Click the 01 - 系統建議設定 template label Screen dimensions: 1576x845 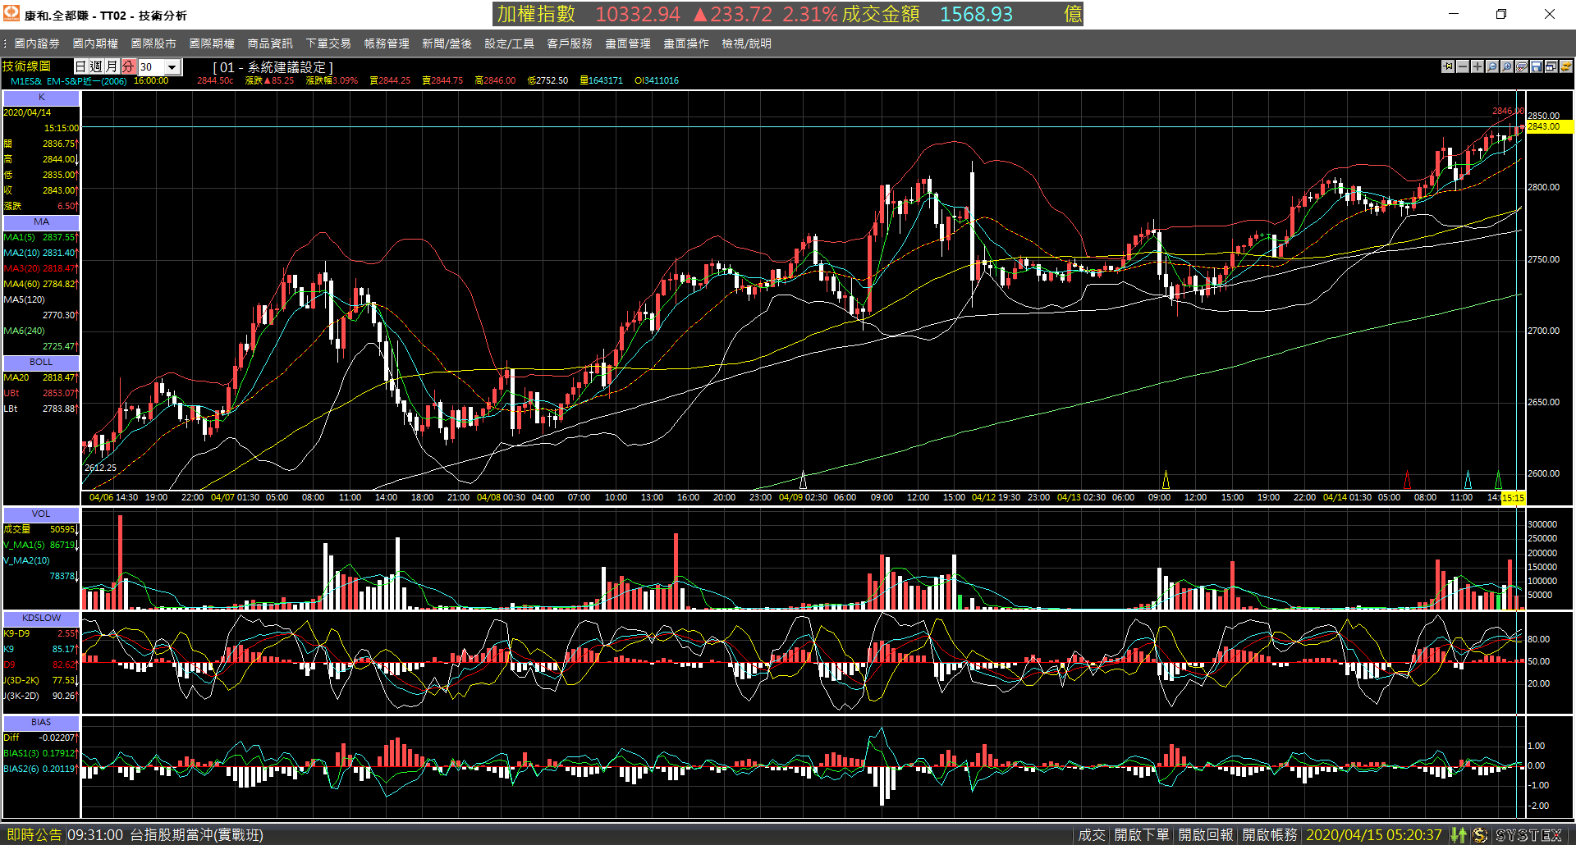(273, 67)
